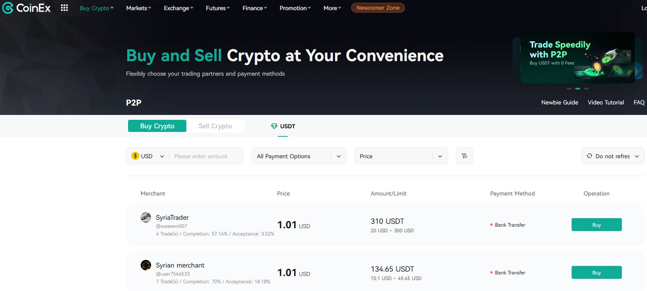Screen dimensions: 647x291
Task: Switch to the Sell Crypto toggle
Action: (x=215, y=126)
